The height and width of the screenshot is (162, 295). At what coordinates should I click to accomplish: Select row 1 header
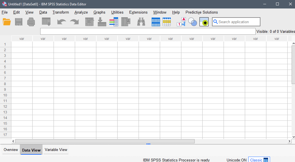(5, 44)
